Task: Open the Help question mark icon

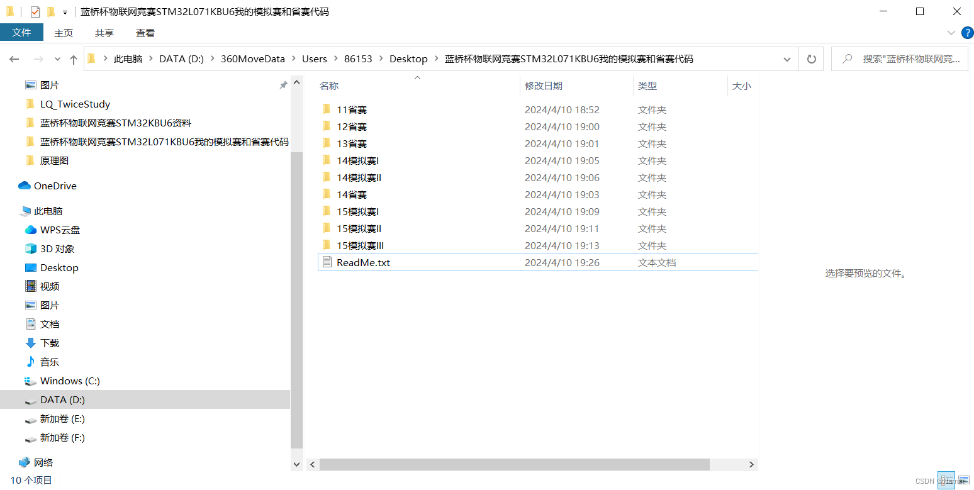Action: coord(967,33)
